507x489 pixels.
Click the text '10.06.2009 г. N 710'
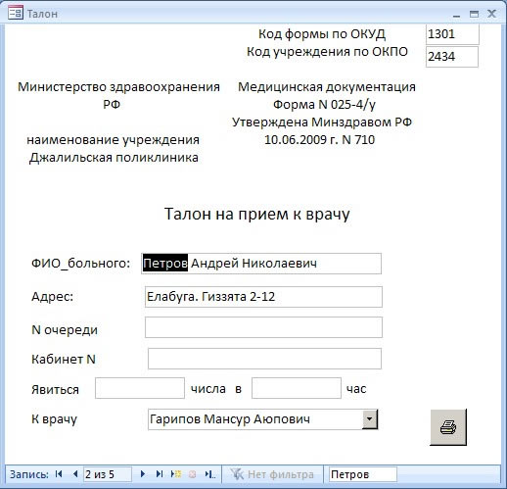tap(319, 140)
